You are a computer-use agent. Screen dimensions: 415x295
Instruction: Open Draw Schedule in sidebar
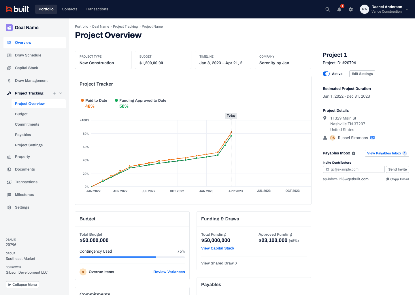pos(35,55)
